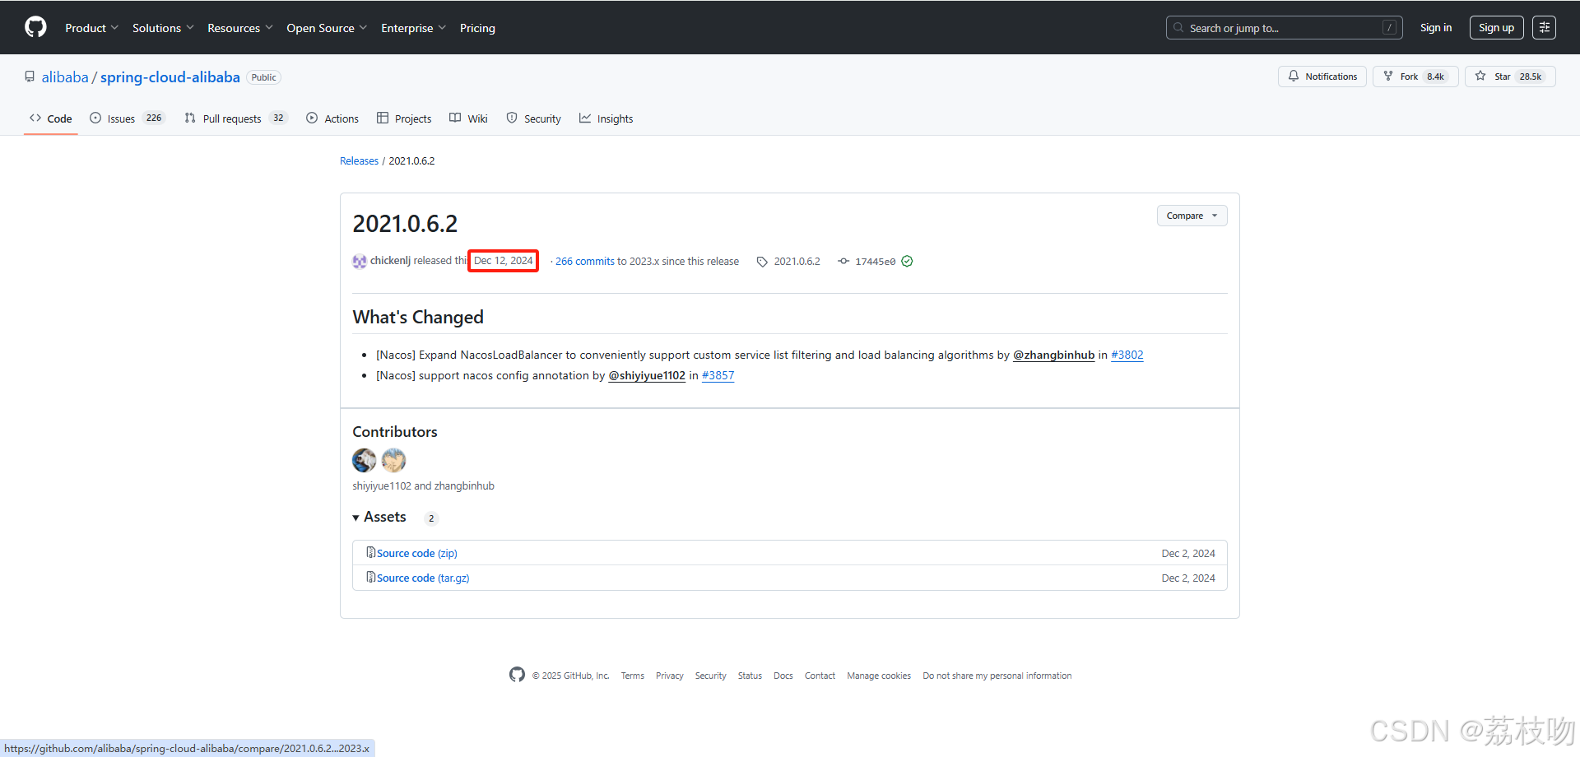Open the Projects tab
This screenshot has height=757, width=1580.
[x=404, y=118]
